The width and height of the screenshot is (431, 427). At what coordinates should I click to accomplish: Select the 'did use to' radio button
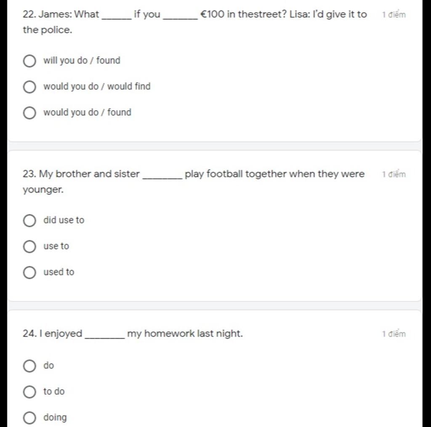coord(29,220)
